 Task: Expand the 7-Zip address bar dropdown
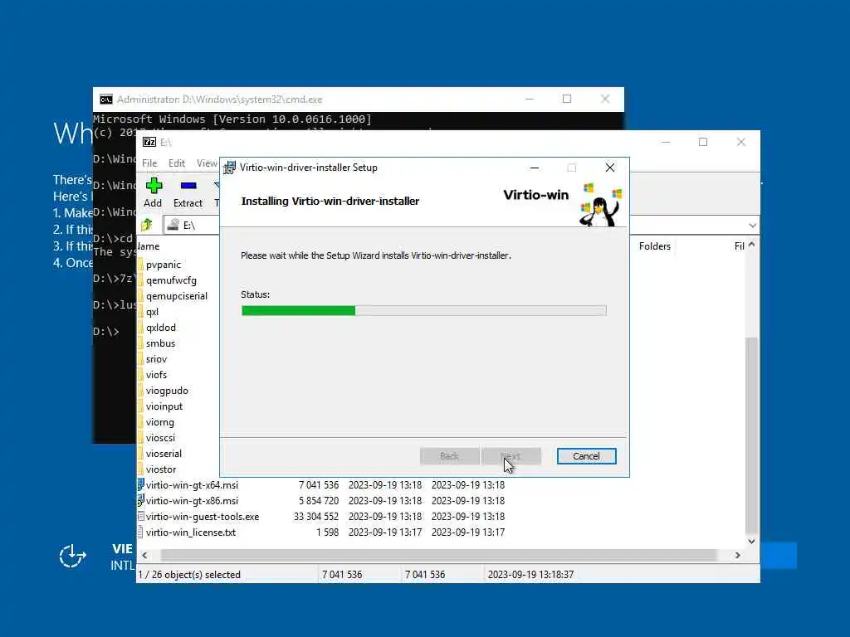(752, 226)
